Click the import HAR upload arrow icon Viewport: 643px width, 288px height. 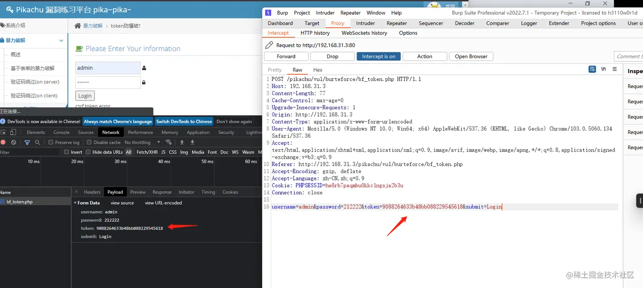(x=182, y=142)
